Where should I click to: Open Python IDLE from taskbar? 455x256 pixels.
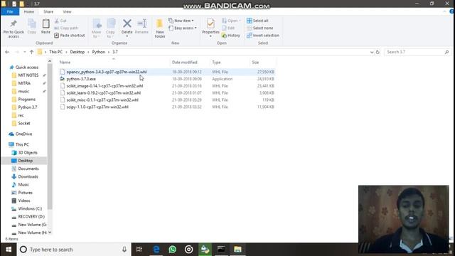click(205, 250)
